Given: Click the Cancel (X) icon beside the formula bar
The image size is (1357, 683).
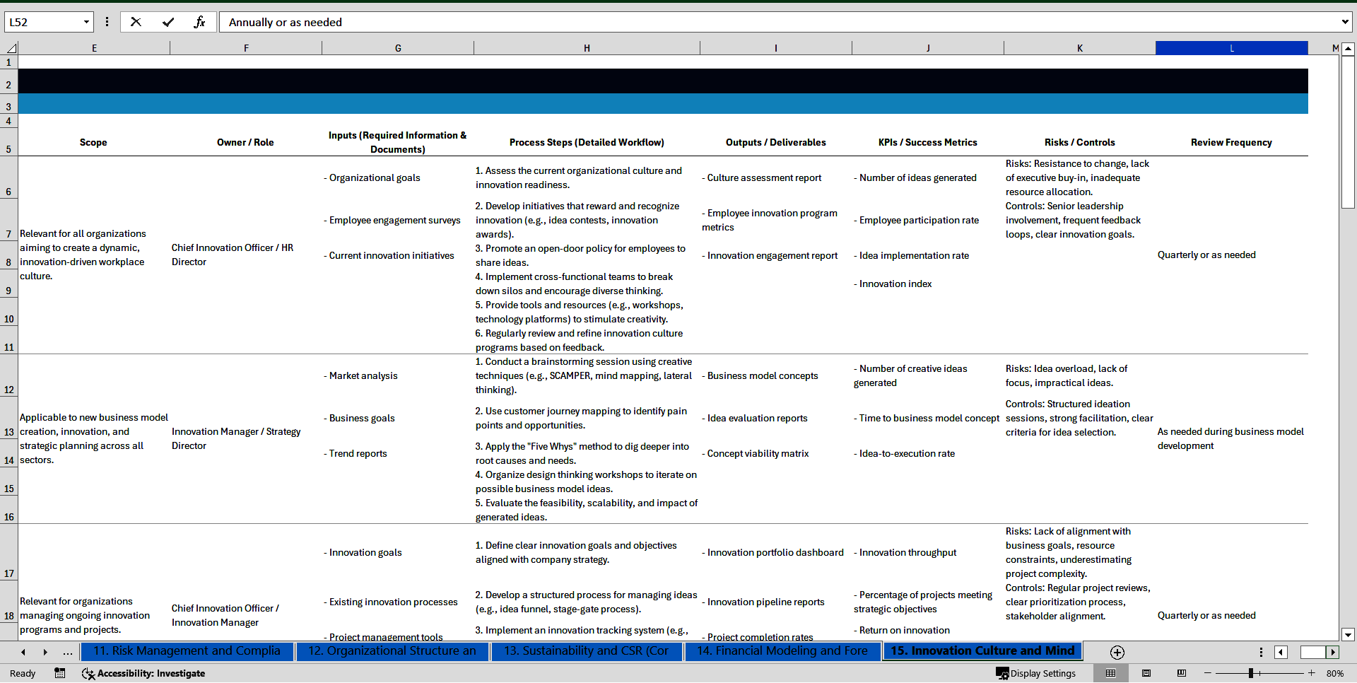Looking at the screenshot, I should click(136, 21).
